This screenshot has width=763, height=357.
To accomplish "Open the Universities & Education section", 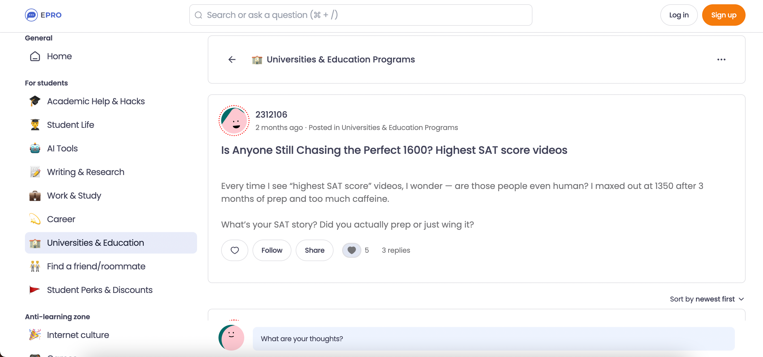I will (95, 243).
